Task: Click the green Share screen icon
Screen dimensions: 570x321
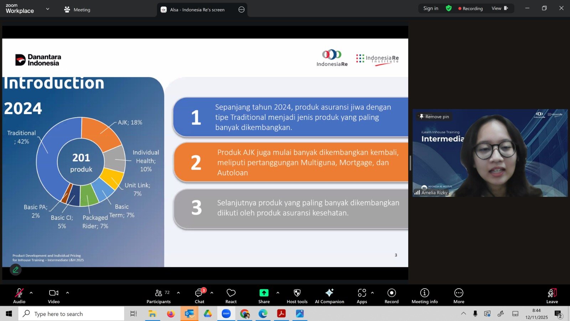Action: tap(264, 293)
